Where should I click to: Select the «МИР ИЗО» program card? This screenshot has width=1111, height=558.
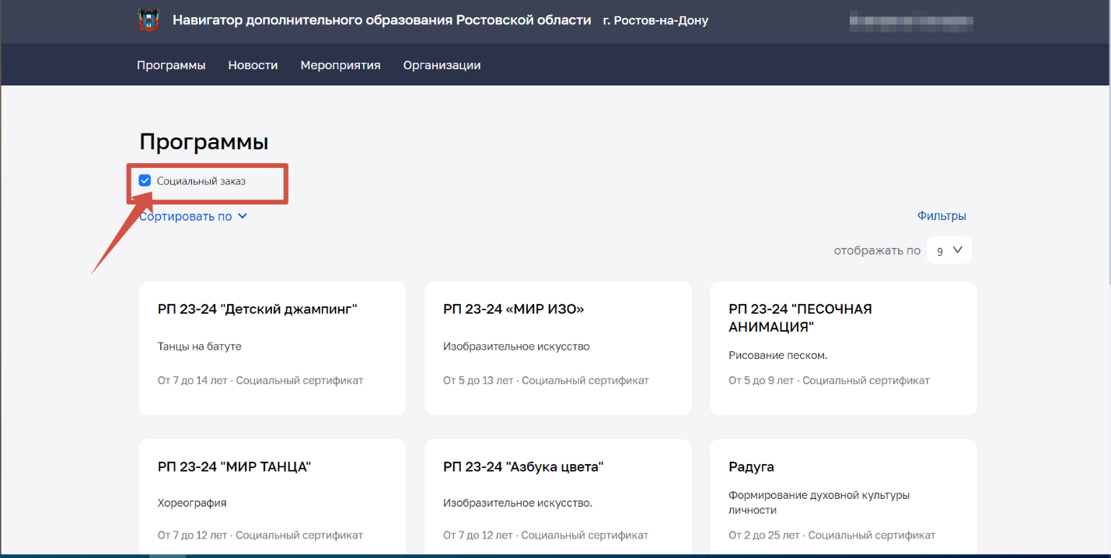(x=557, y=347)
